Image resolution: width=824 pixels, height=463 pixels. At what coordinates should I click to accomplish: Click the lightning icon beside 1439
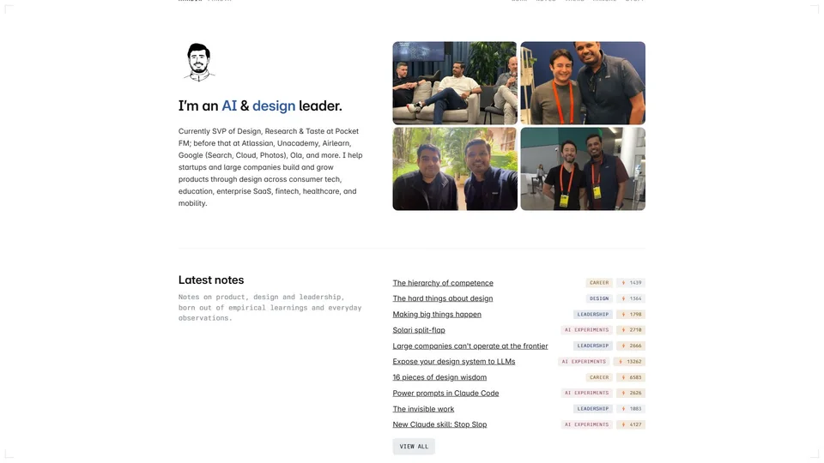623,282
